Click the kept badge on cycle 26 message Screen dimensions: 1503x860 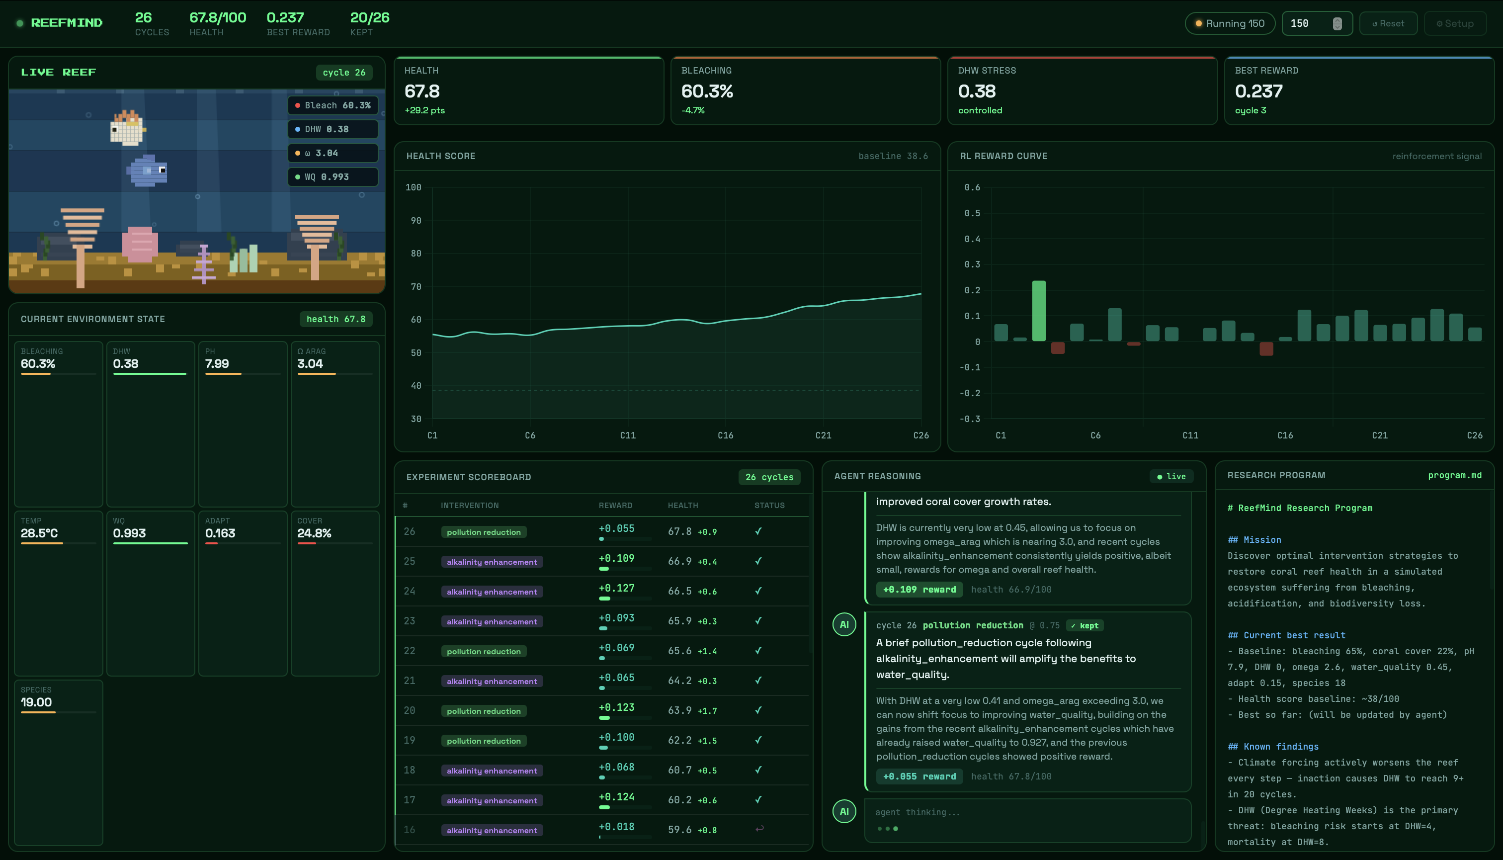tap(1085, 625)
